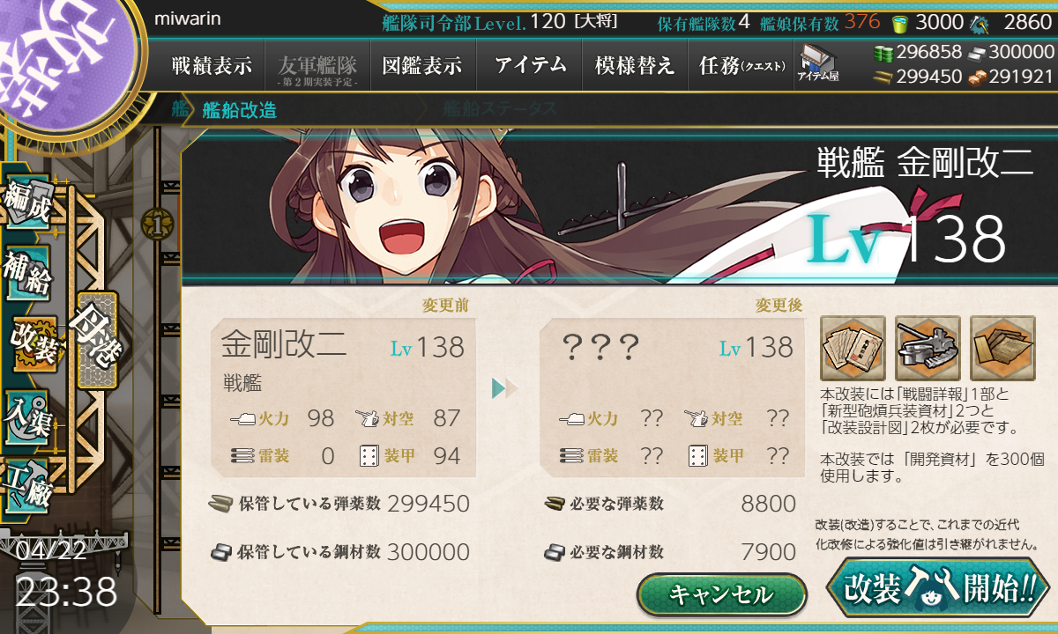Return to 母港 home port icon
1058x634 pixels.
pyautogui.click(x=96, y=340)
